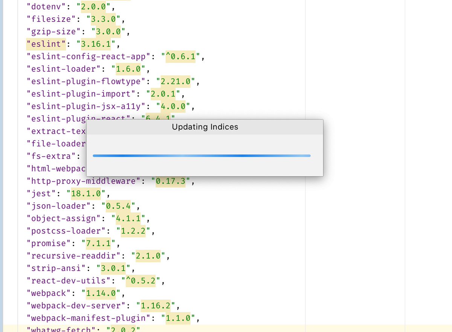
Task: Click the "whatwg-fetch" key
Action: click(x=60, y=329)
